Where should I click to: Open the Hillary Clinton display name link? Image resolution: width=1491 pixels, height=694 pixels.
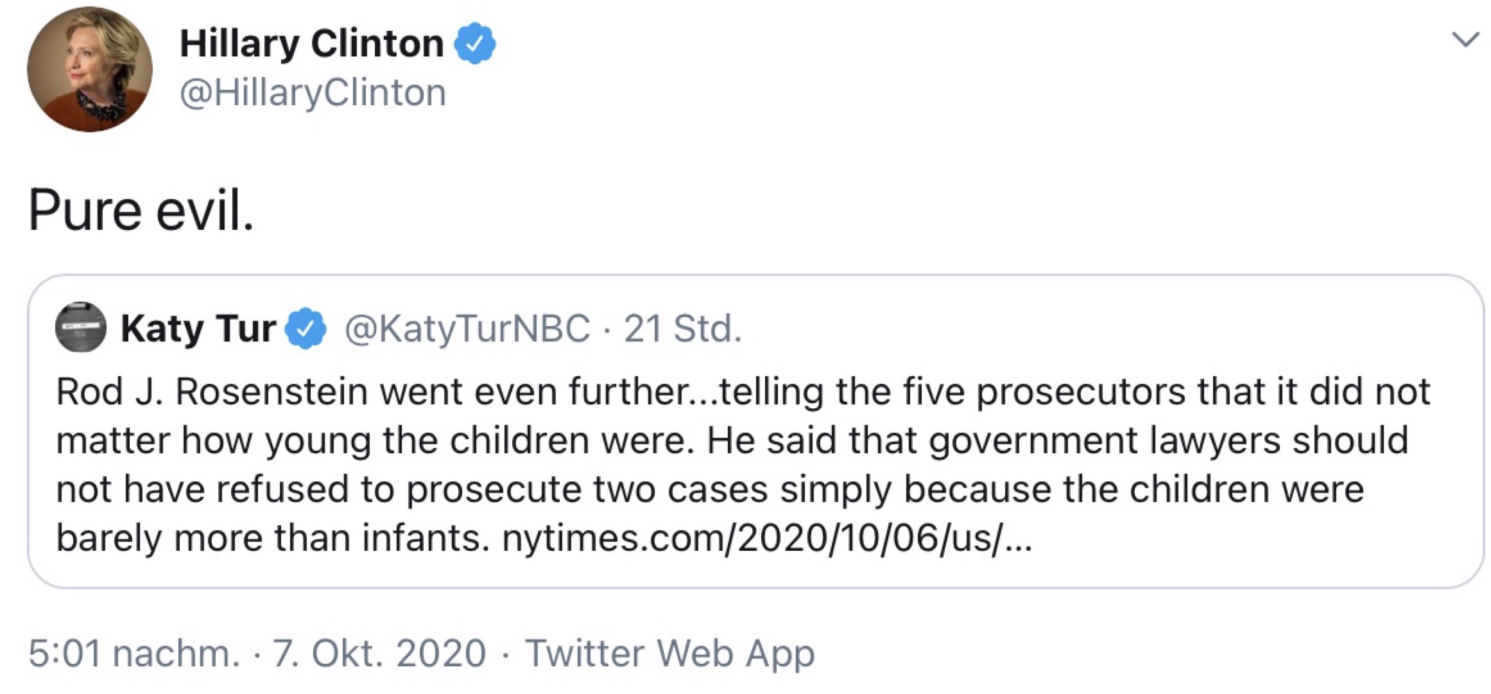pos(311,44)
